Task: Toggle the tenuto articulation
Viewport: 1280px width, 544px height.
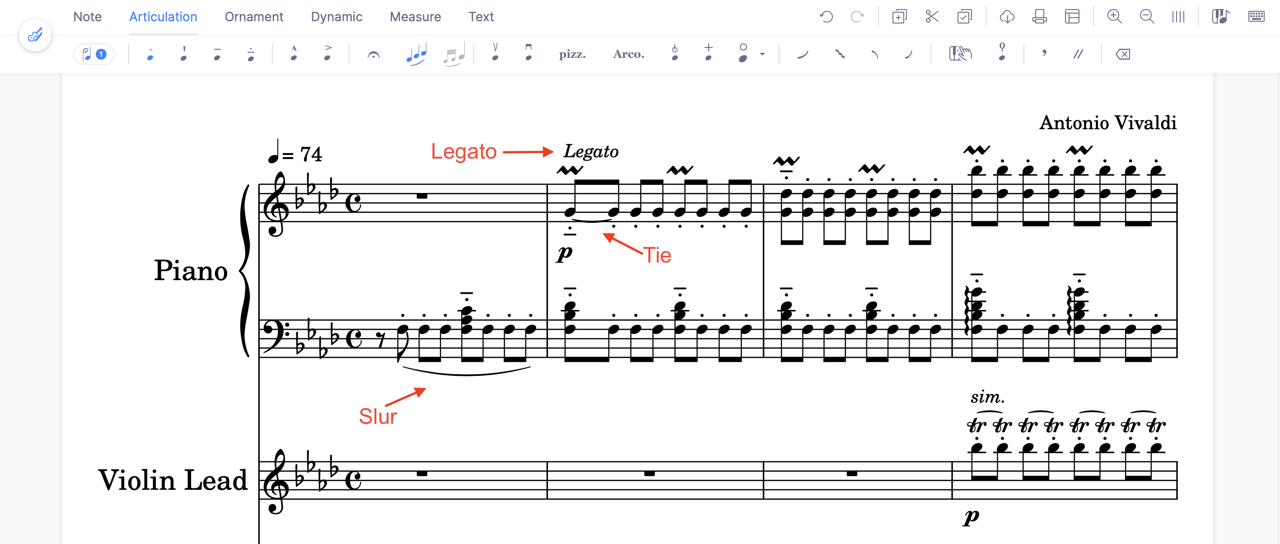Action: point(217,55)
